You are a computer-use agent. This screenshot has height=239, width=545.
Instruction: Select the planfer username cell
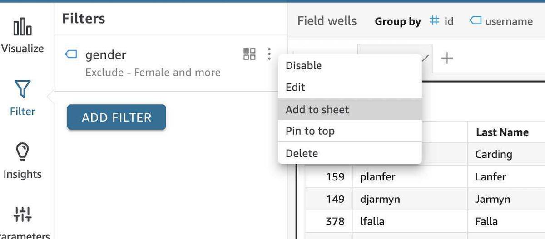coord(377,176)
